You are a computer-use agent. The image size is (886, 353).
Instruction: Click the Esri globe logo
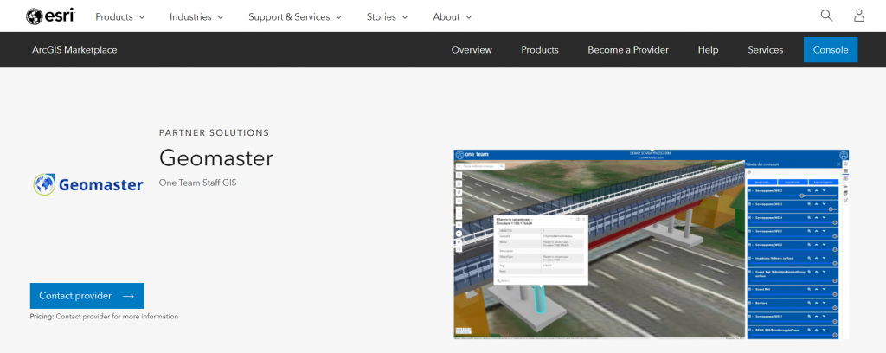click(50, 16)
